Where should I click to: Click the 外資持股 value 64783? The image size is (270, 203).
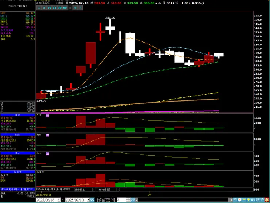[30, 121]
